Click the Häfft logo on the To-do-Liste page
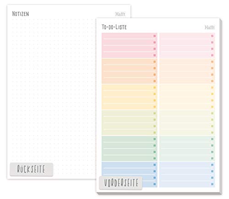 (210, 27)
